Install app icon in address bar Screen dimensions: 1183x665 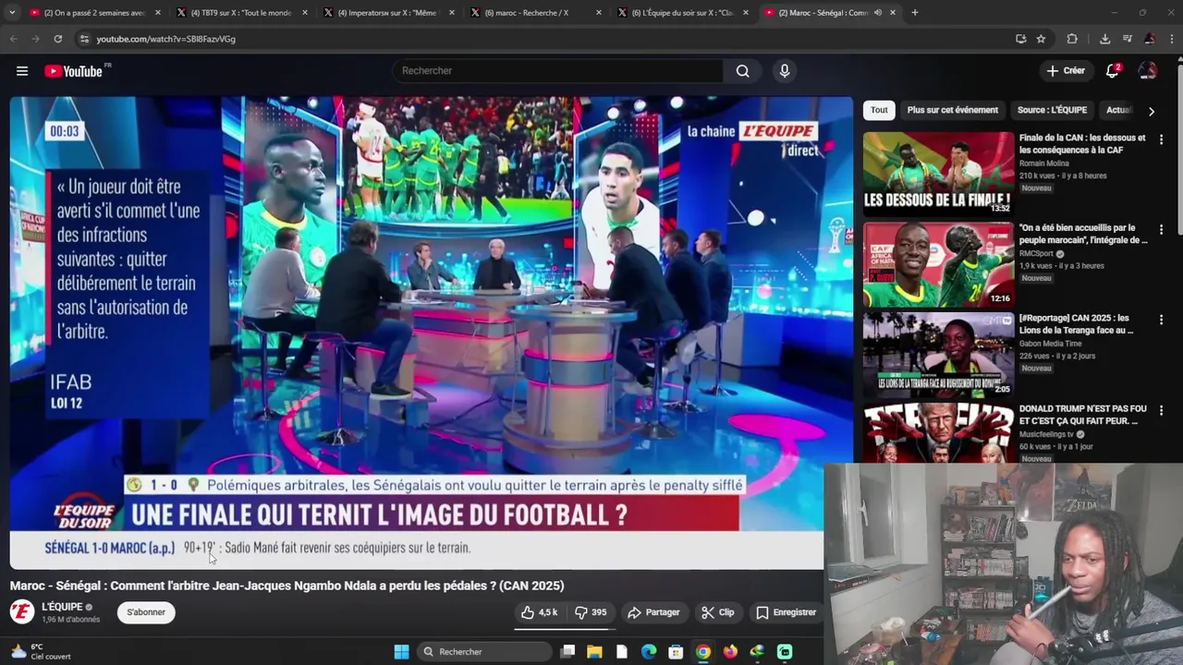click(x=1020, y=39)
